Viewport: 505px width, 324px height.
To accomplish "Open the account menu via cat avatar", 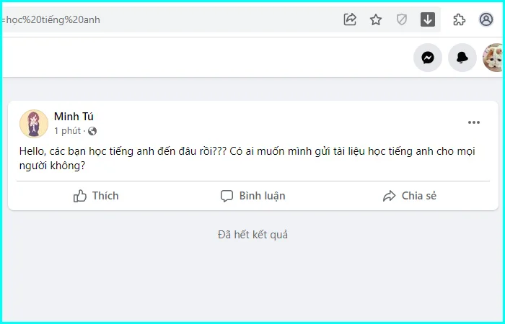I will click(493, 58).
